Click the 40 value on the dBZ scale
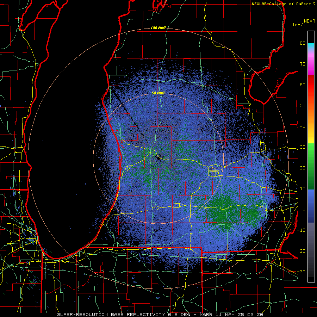Screen dimensions: 317x317 point(303,126)
